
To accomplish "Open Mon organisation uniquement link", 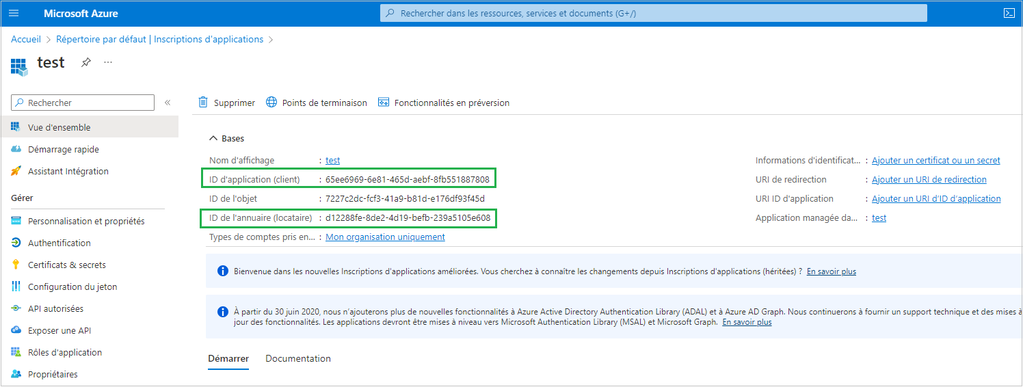I will 385,237.
